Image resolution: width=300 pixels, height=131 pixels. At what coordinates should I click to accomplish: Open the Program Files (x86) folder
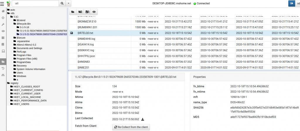(25, 59)
